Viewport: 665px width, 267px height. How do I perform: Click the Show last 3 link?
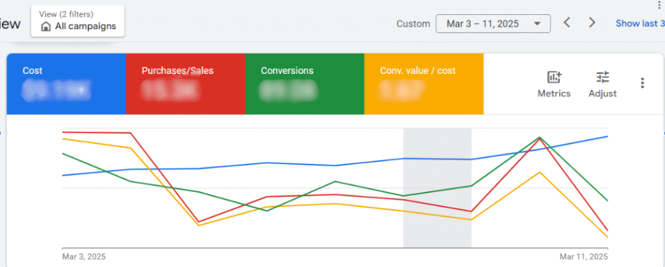640,23
